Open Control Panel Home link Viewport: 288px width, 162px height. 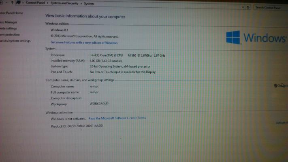pyautogui.click(x=11, y=13)
